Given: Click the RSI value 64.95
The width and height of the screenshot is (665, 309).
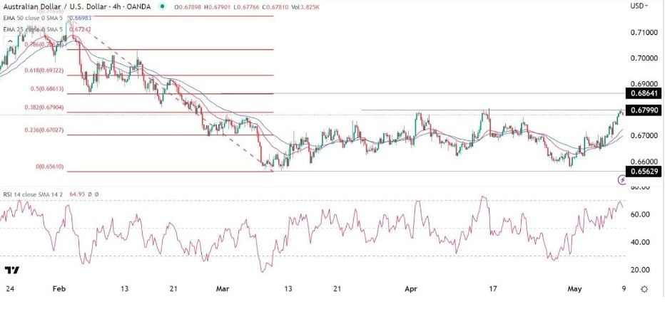Looking at the screenshot, I should click(78, 194).
